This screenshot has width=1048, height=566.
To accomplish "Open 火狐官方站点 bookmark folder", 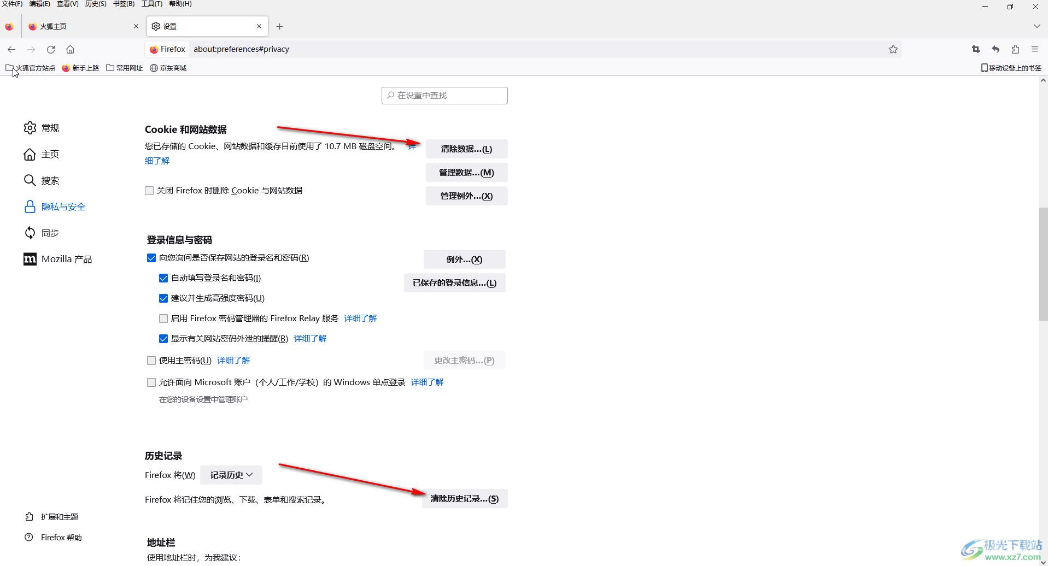I will tap(31, 68).
